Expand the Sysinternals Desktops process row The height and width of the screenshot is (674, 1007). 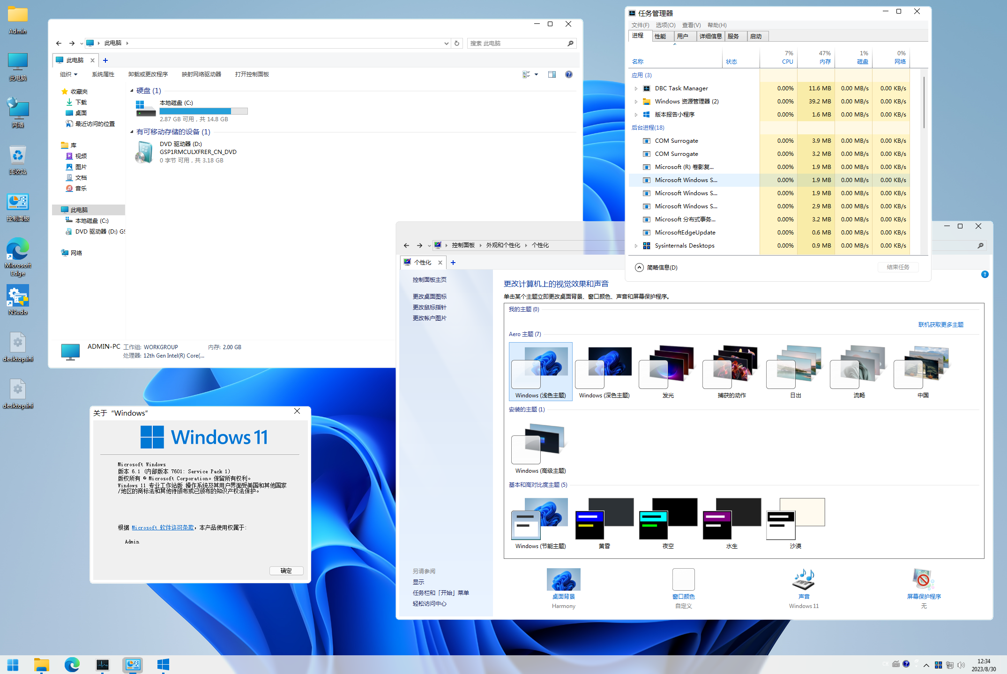[x=636, y=246]
